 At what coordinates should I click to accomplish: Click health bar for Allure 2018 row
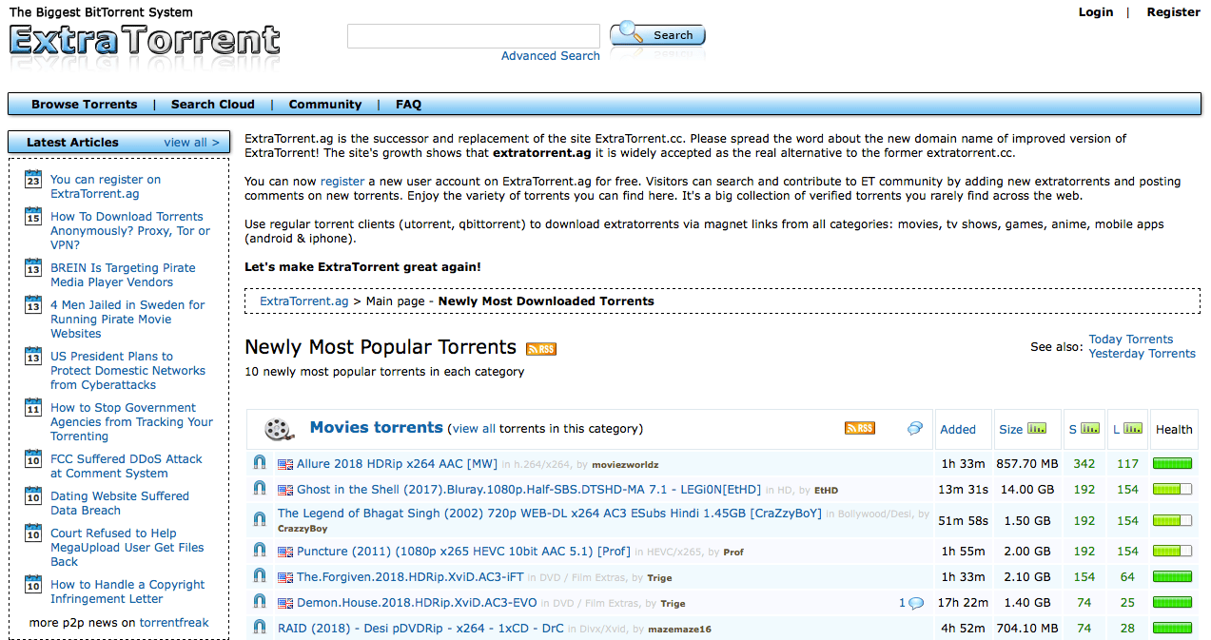coord(1172,464)
